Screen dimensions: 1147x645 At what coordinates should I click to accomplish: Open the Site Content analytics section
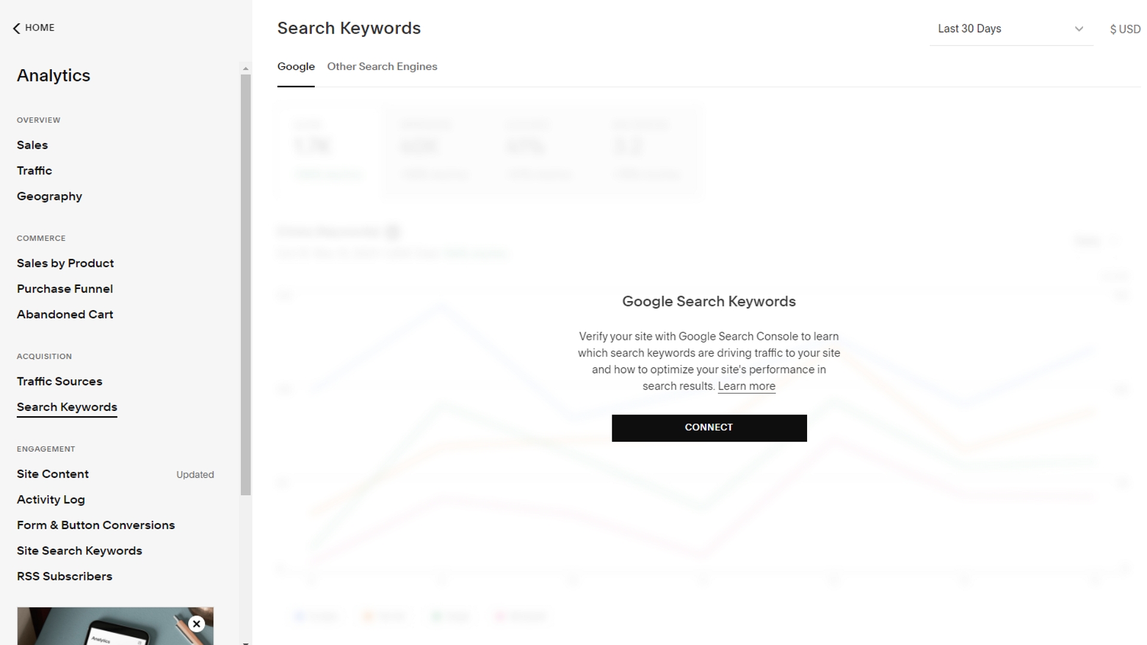pyautogui.click(x=53, y=474)
